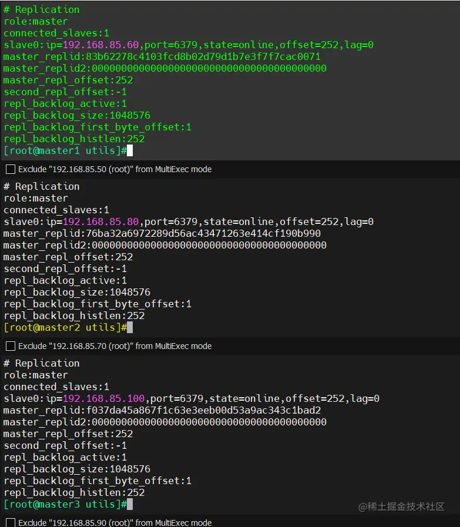The height and width of the screenshot is (527, 460).
Task: Click 'repl_backlog_size:1048576' in master3 pane
Action: (x=77, y=469)
